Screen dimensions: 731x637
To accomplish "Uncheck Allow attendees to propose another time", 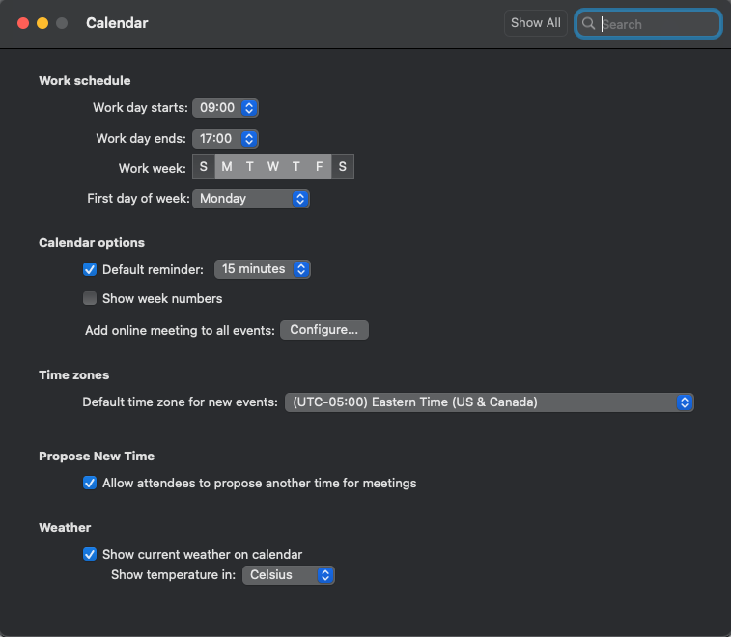I will coord(91,483).
